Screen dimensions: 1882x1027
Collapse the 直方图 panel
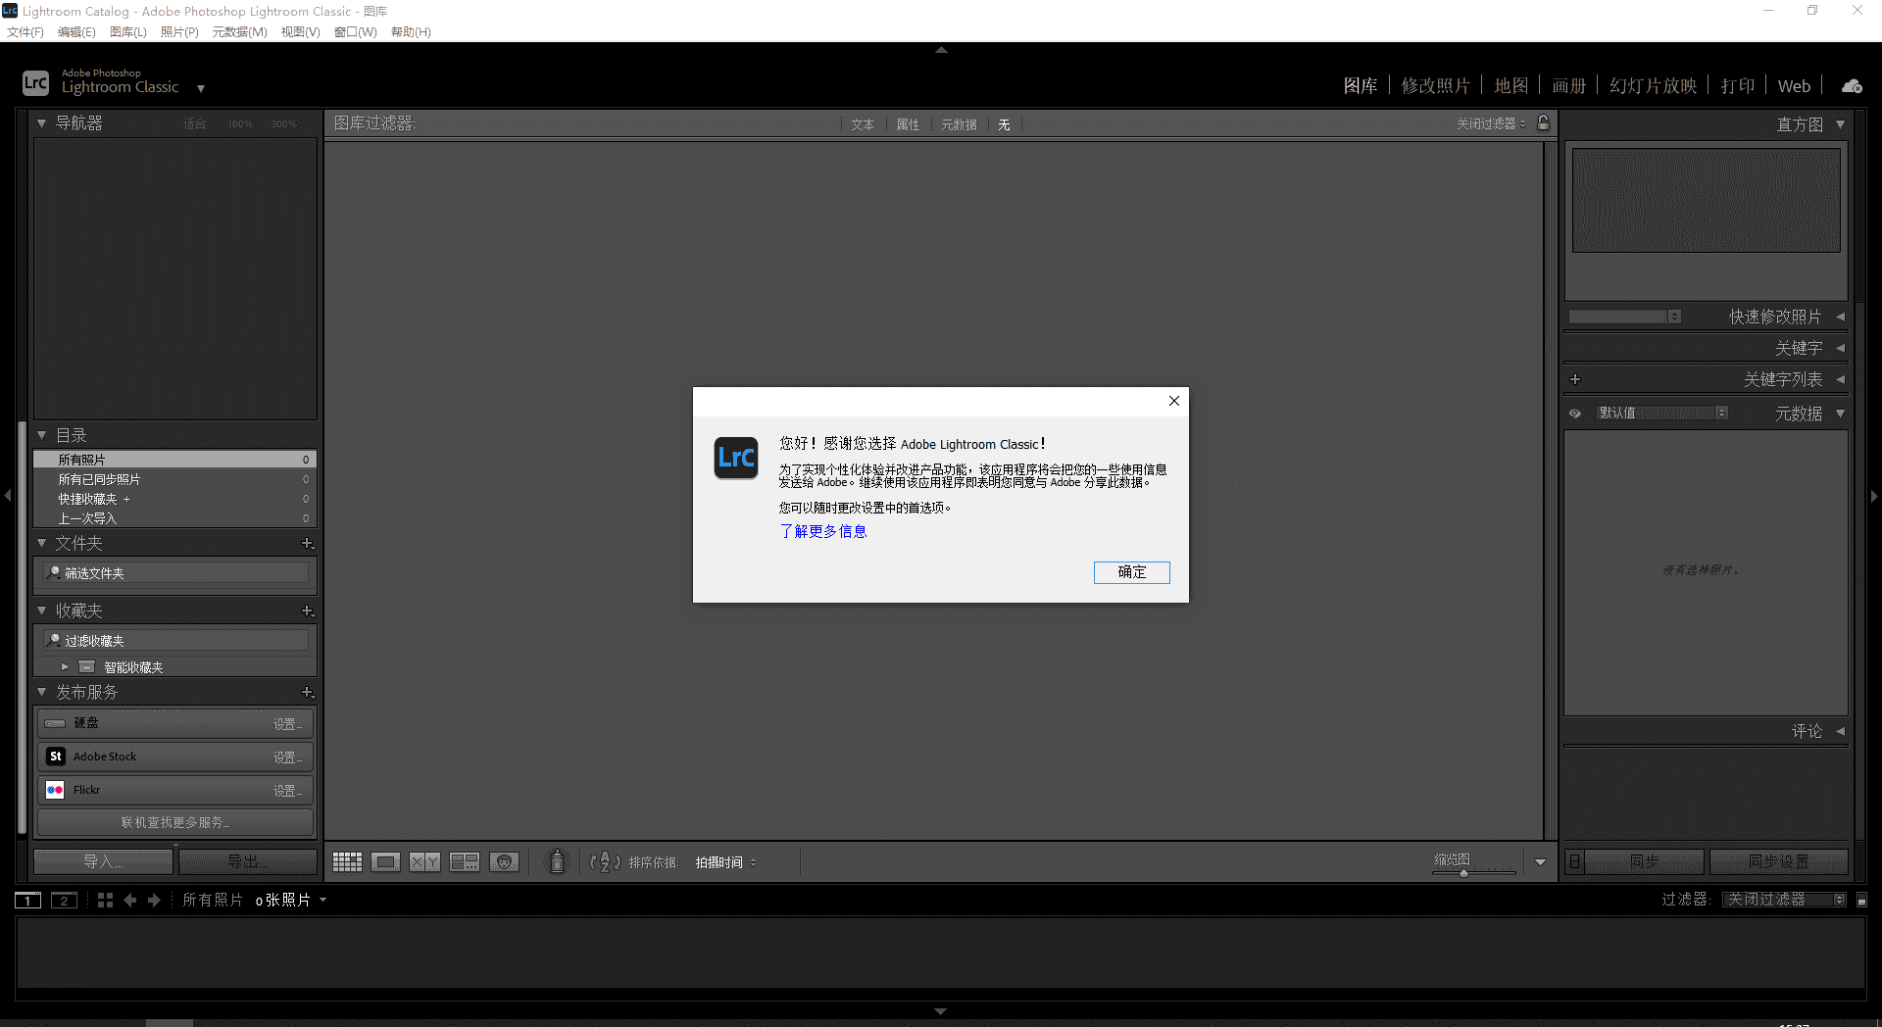pos(1841,123)
